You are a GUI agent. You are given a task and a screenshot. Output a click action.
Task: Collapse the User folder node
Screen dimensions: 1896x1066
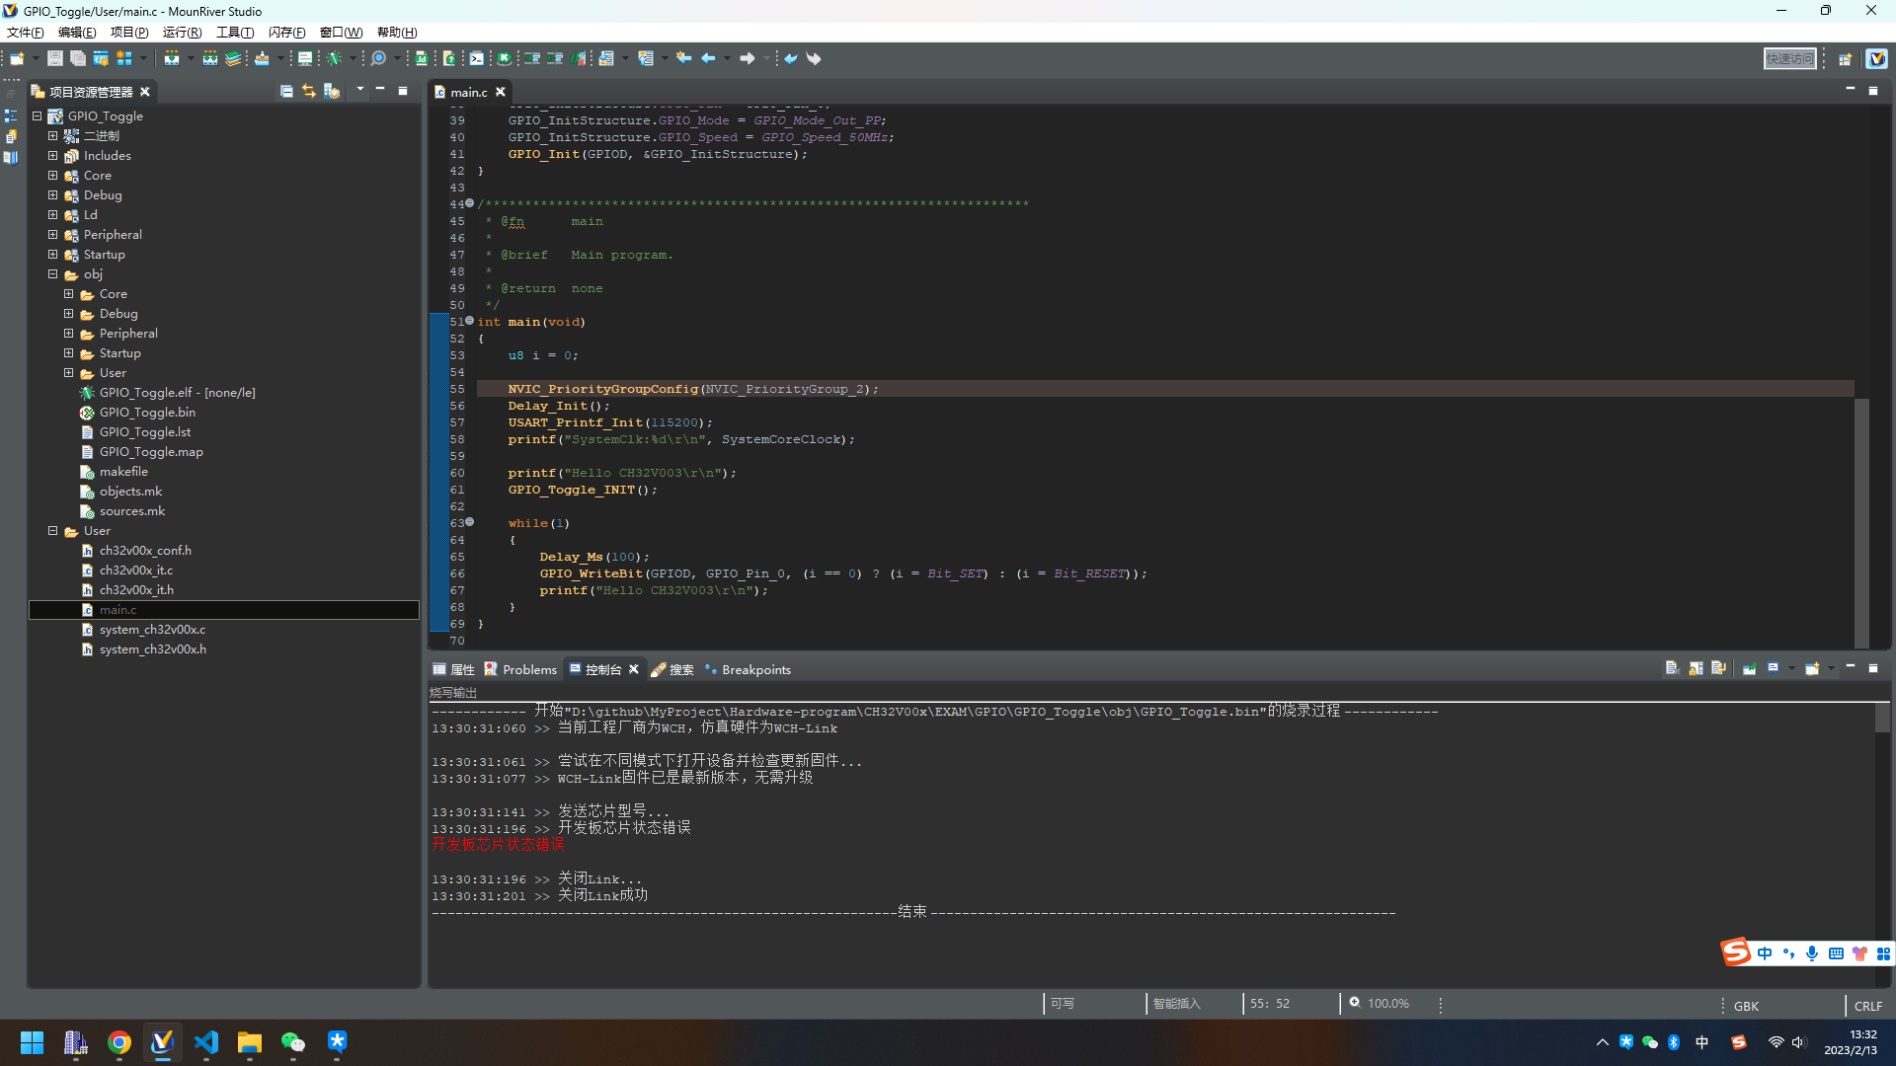tap(53, 531)
